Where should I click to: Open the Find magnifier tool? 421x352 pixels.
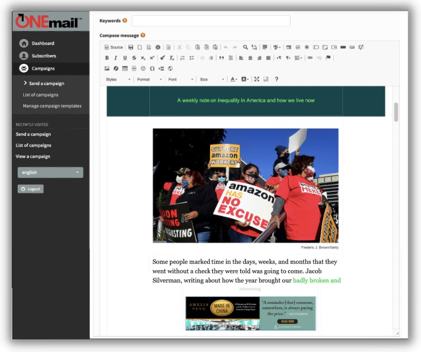245,47
